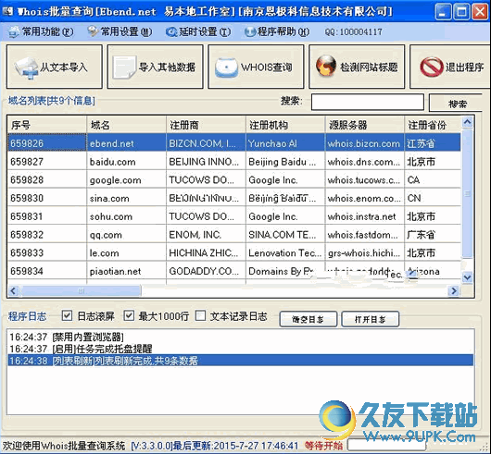Open the 常用功能(F) menu
Image resolution: width=491 pixels, height=454 pixels.
[41, 31]
